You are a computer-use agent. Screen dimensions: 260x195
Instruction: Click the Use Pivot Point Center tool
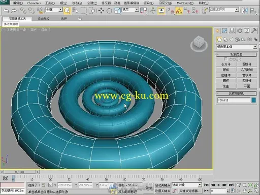pyautogui.click(x=144, y=11)
